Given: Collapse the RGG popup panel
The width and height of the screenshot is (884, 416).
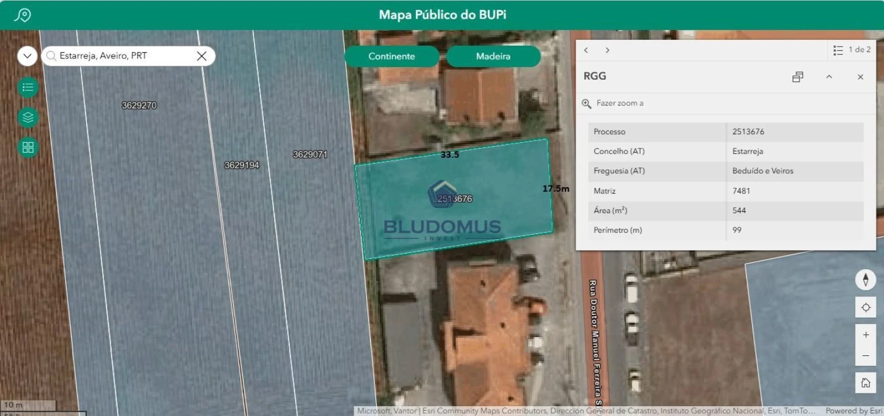Looking at the screenshot, I should point(829,77).
